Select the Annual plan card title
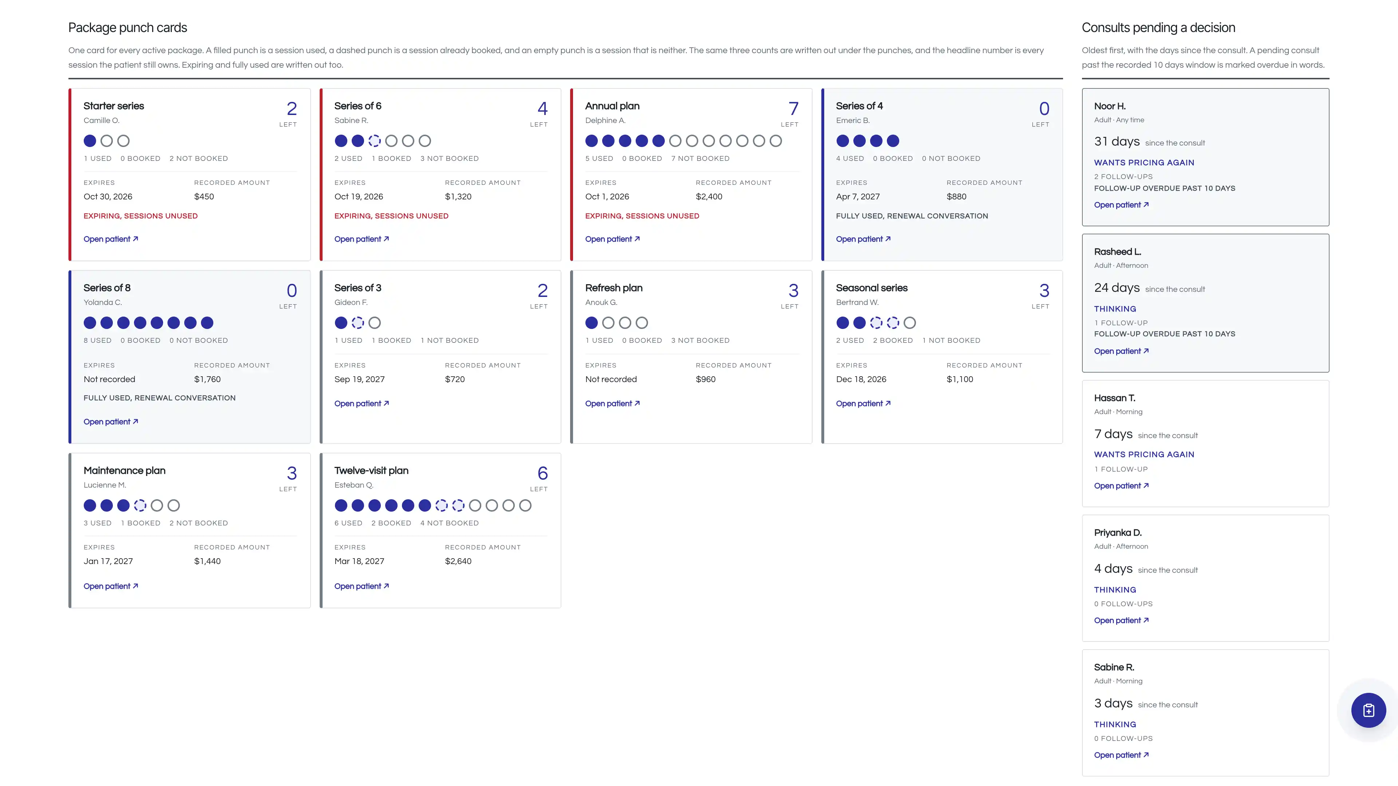 (x=612, y=106)
